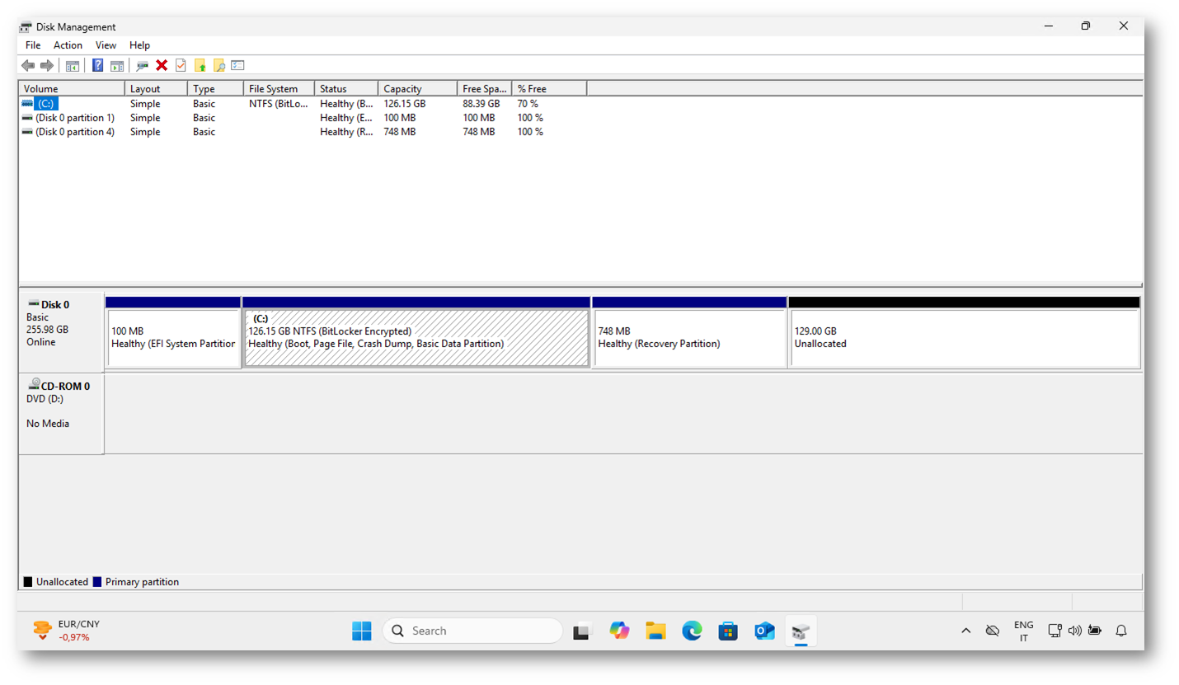Screen dimensions: 1179x685
Task: Click the folder with magnifier icon
Action: tap(218, 66)
